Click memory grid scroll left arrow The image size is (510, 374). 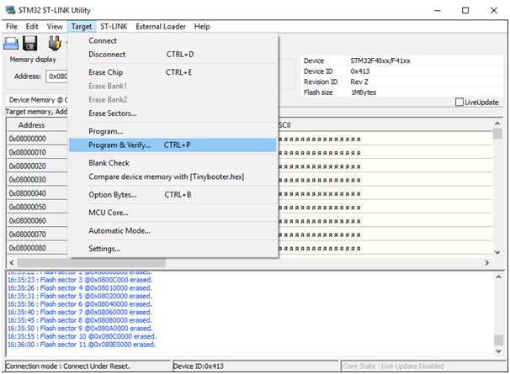click(12, 262)
